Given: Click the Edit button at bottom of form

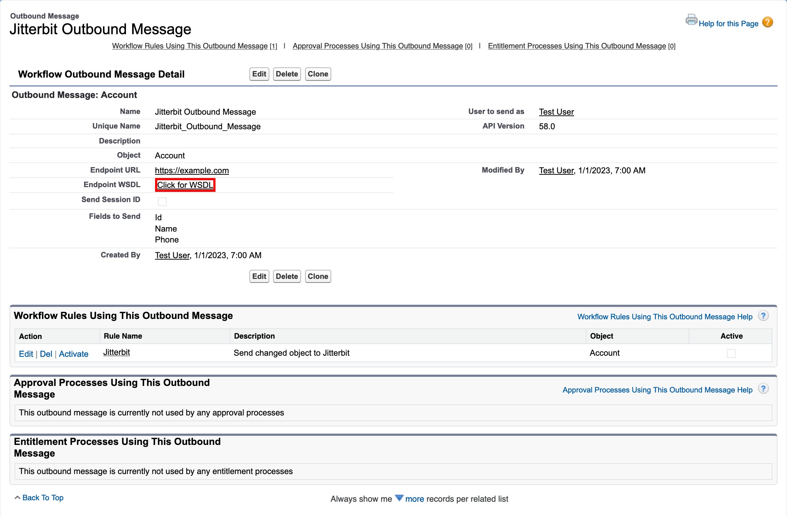Looking at the screenshot, I should [260, 276].
